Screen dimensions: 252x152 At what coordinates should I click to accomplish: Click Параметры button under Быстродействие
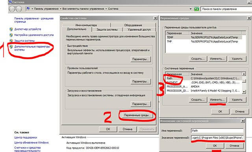(141, 59)
